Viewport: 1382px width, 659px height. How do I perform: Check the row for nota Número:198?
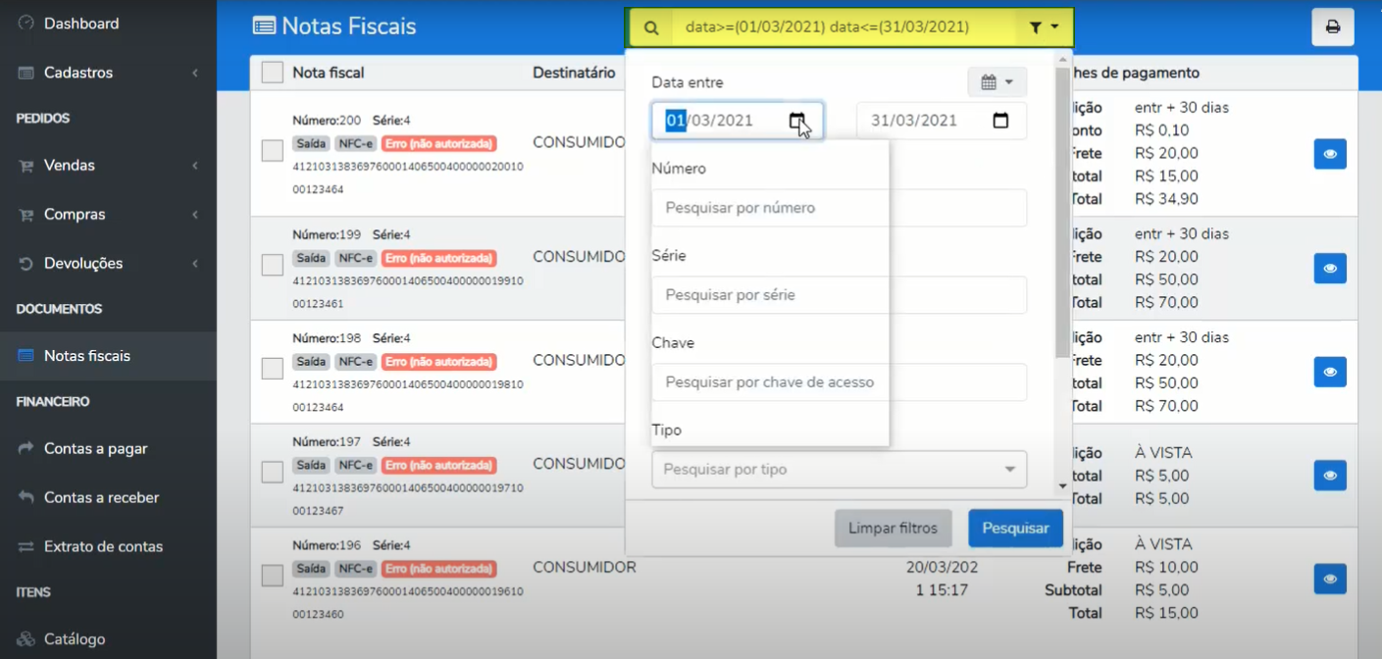pyautogui.click(x=273, y=369)
